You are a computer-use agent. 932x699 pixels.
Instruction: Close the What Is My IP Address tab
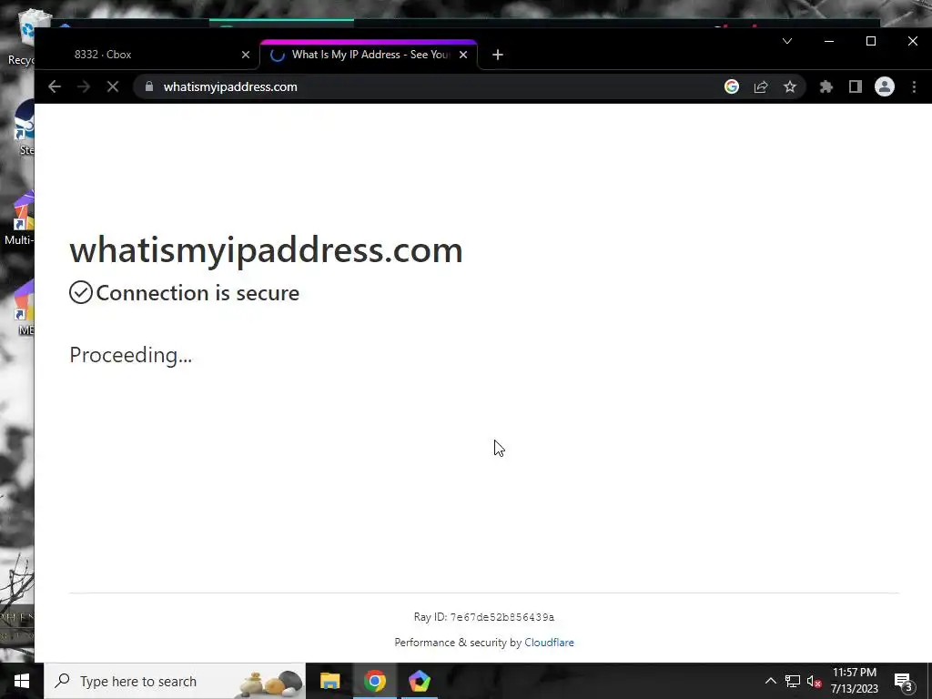pyautogui.click(x=463, y=55)
